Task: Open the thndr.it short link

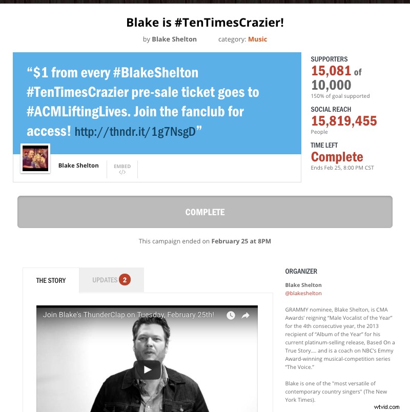Action: point(135,132)
